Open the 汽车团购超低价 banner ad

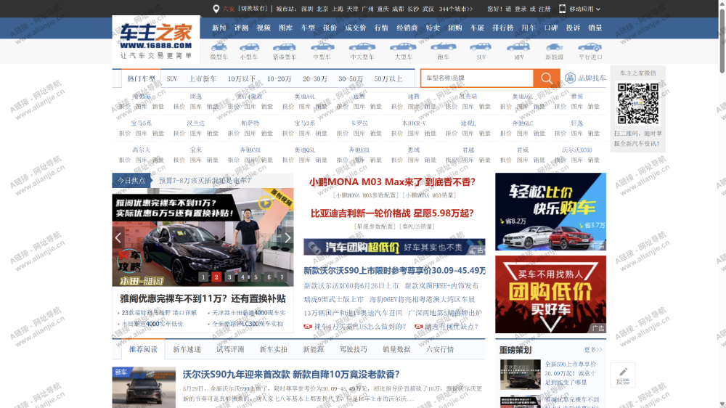click(x=394, y=248)
